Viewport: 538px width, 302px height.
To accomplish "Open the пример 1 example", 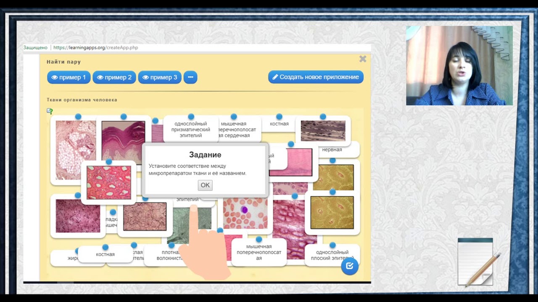I will [x=69, y=77].
